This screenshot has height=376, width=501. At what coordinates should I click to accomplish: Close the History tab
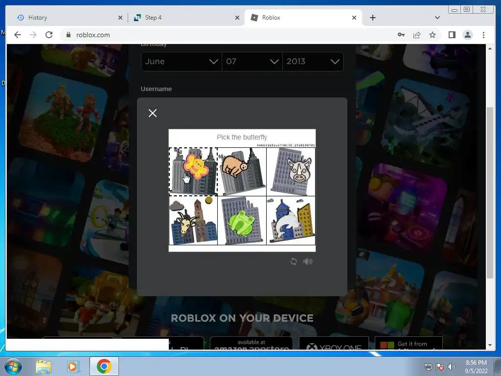[120, 18]
